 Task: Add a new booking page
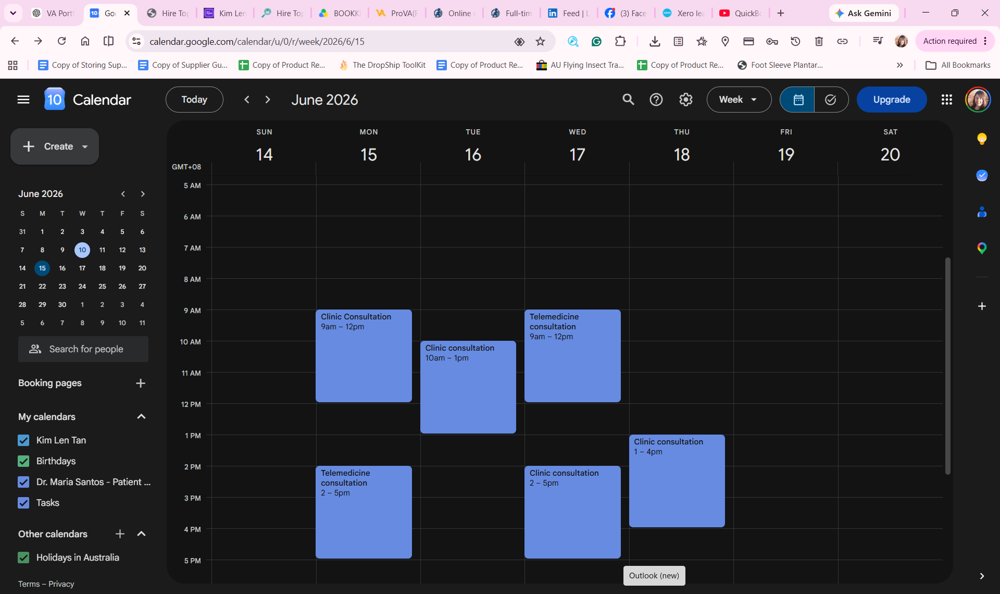click(x=141, y=383)
